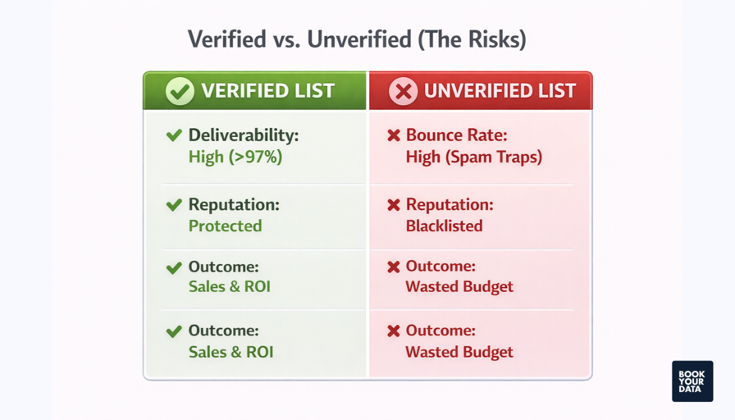
Task: Click the red circled X in Unverified List header
Action: 403,91
